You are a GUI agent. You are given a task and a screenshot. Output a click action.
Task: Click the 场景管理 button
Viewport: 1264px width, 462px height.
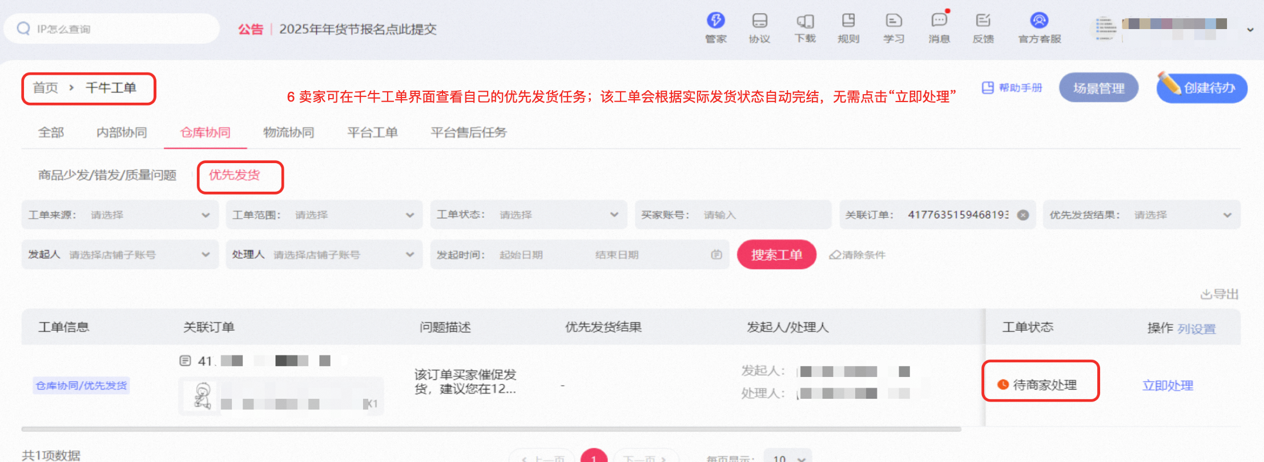point(1098,88)
